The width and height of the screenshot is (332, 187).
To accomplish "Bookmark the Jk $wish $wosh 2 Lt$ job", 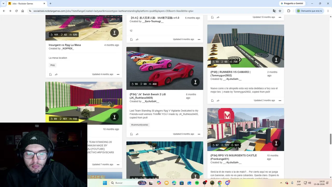I will (x=131, y=134).
